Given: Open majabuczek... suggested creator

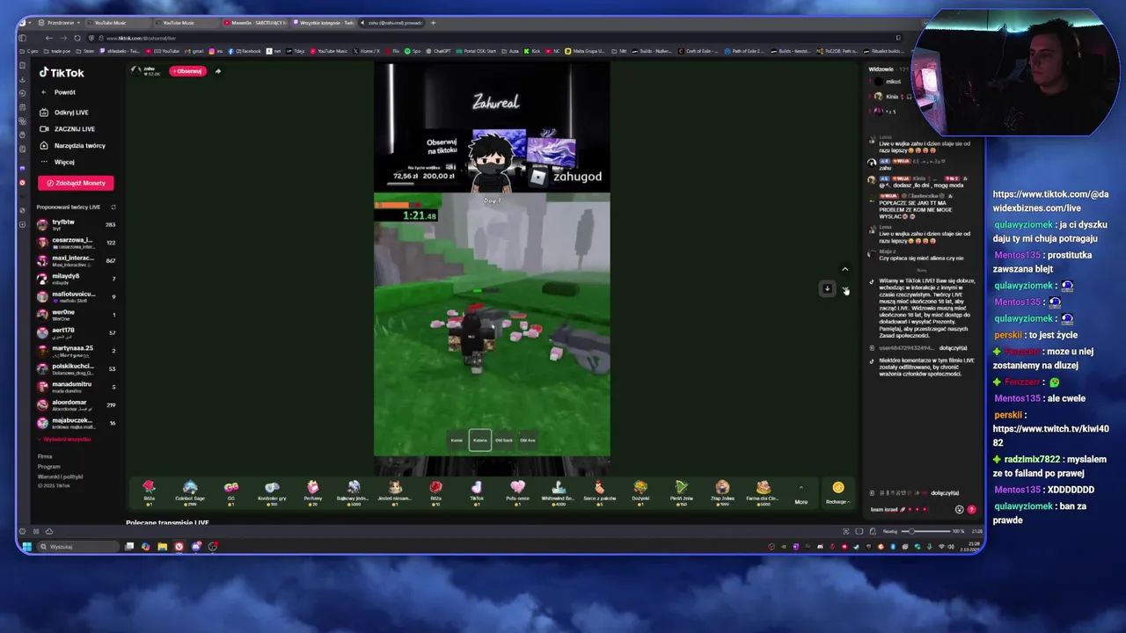Looking at the screenshot, I should [x=76, y=423].
